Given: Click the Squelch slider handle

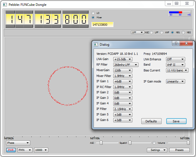Looking at the screenshot, I should [130, 143].
